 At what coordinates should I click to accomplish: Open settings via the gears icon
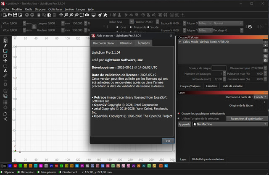100,15
